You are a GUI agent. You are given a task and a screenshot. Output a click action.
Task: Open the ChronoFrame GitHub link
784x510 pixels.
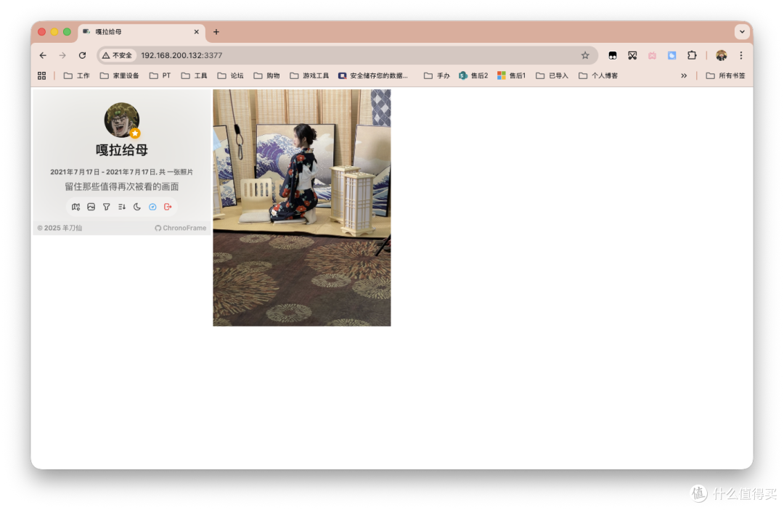[x=180, y=228]
